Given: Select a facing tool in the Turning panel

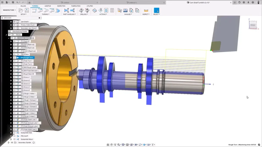Looking at the screenshot, I should [35, 10].
